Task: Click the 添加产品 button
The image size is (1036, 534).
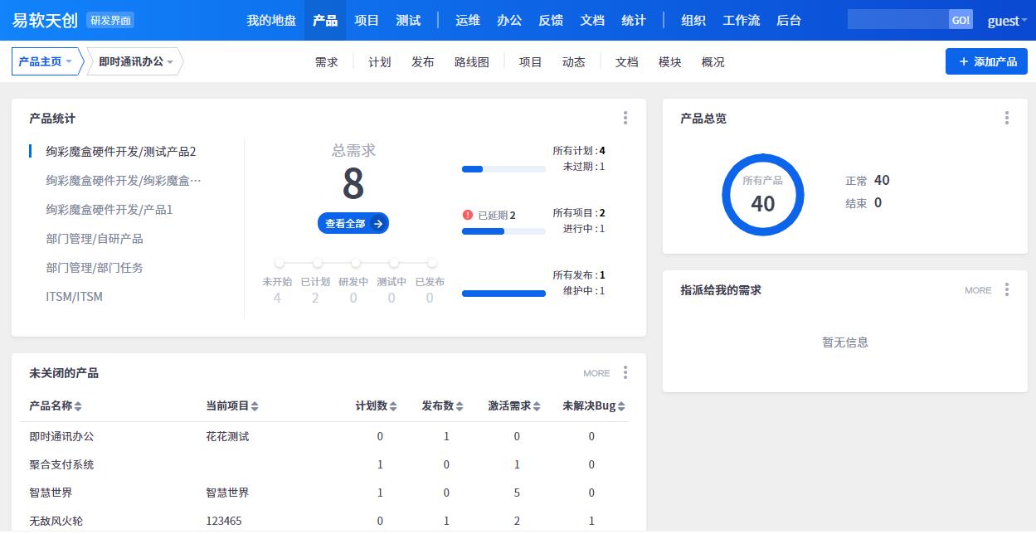Action: pyautogui.click(x=986, y=61)
